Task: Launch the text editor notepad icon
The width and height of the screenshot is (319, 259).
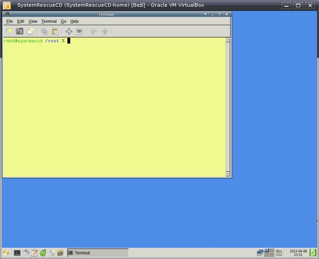Action: pos(34,253)
